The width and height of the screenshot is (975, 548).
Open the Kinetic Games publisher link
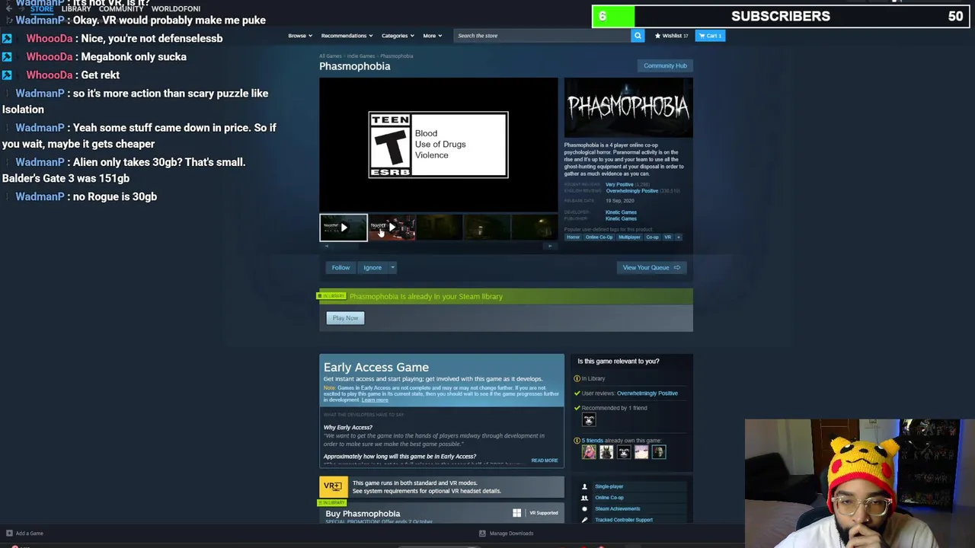pos(621,218)
